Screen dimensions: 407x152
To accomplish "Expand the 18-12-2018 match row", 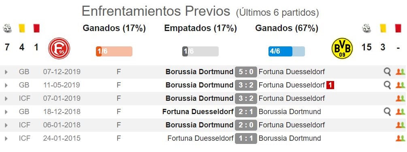I will (6, 112).
